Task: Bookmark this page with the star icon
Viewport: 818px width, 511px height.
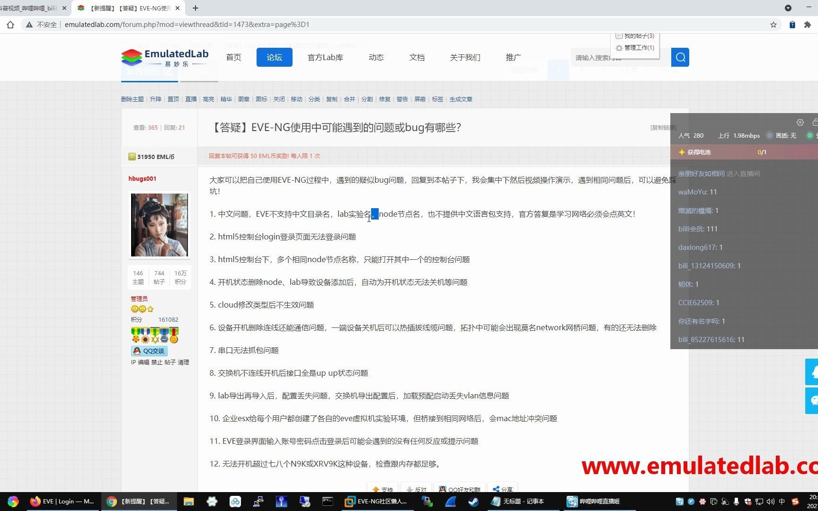Action: click(x=774, y=25)
